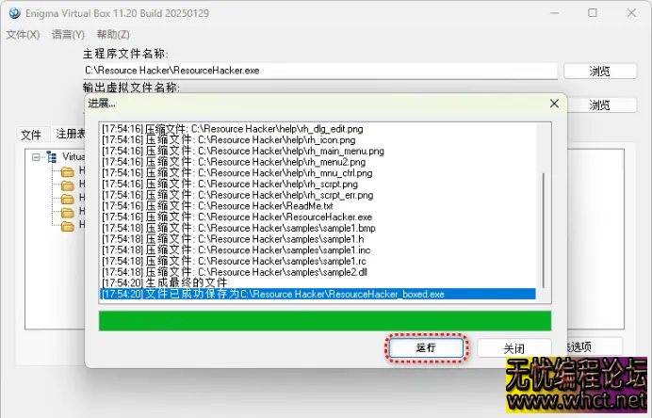This screenshot has width=652, height=418.
Task: Open the 文件(X) menu
Action: [23, 35]
